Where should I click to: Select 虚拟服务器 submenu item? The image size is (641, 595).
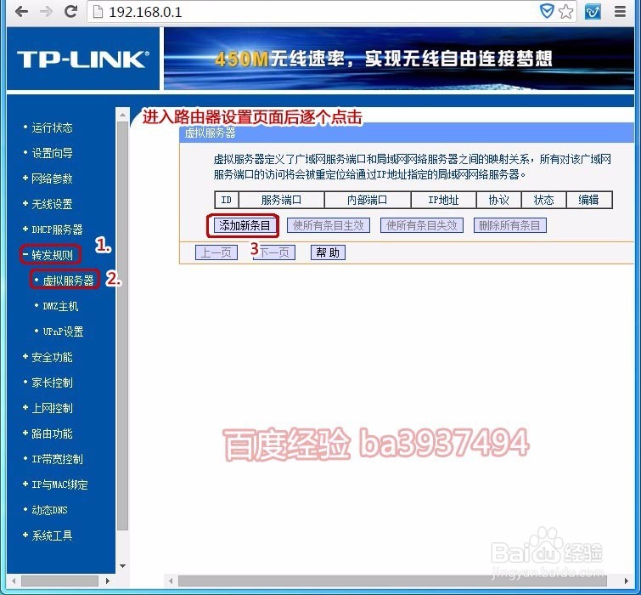(x=68, y=280)
